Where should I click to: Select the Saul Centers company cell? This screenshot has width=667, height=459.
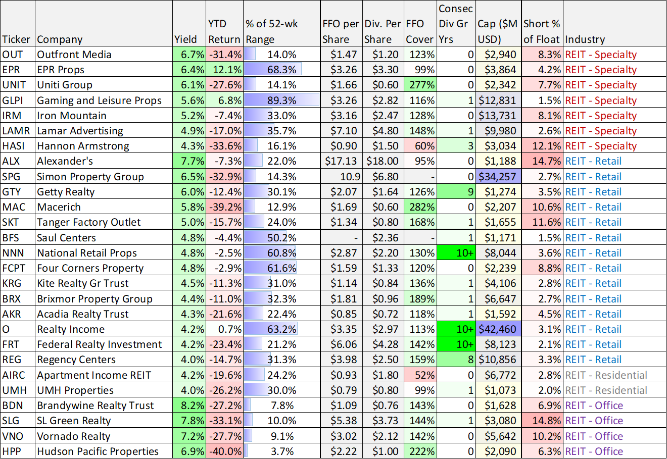click(104, 238)
